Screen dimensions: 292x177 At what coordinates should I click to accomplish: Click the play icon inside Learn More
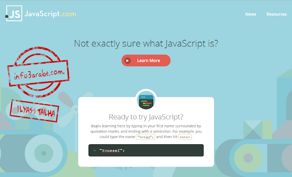click(x=128, y=60)
